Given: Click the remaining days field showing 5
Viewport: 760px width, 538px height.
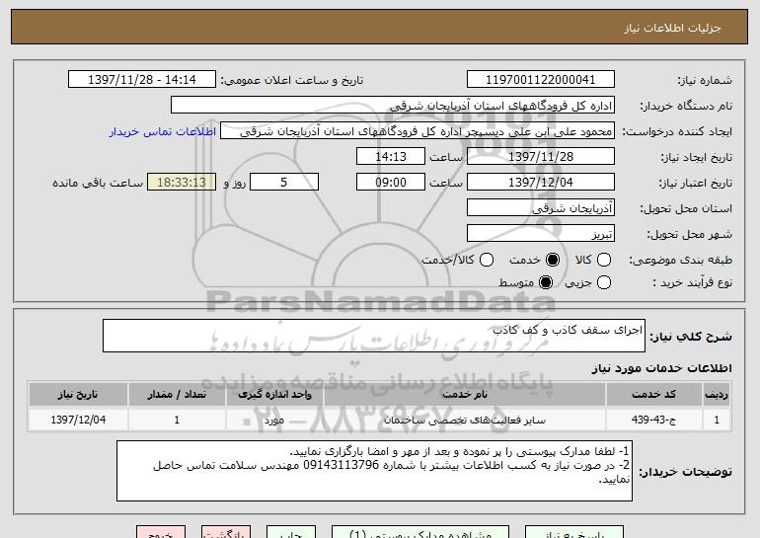Looking at the screenshot, I should pyautogui.click(x=284, y=183).
